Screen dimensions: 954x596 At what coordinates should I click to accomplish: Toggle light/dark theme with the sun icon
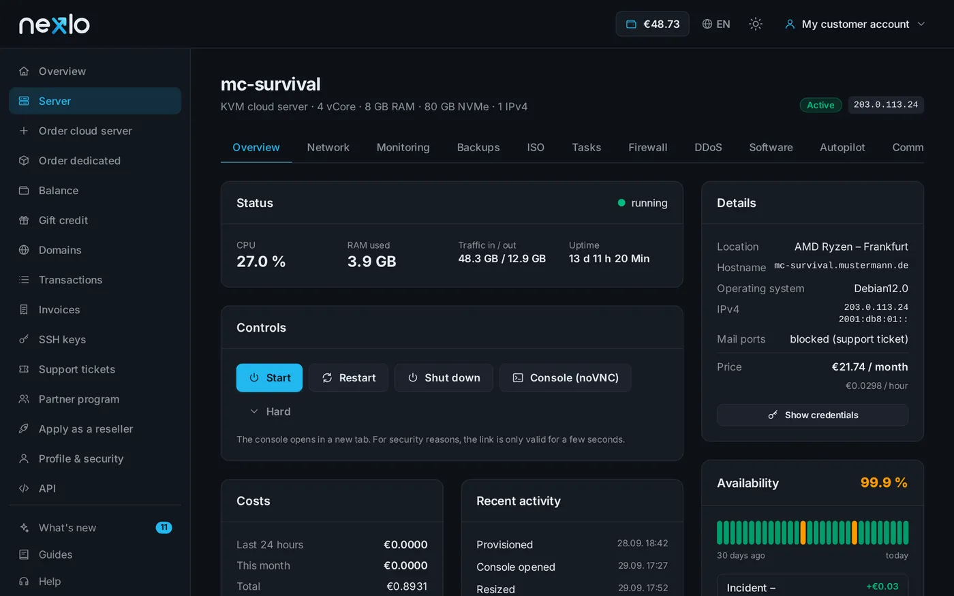coord(756,24)
